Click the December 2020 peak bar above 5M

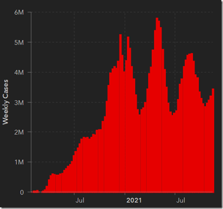point(120,114)
